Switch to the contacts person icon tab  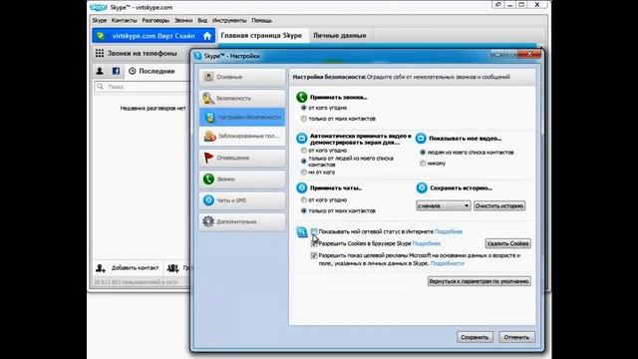point(100,71)
